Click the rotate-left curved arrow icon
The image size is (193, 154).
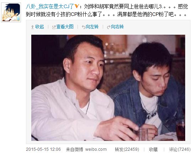[x=84, y=27]
